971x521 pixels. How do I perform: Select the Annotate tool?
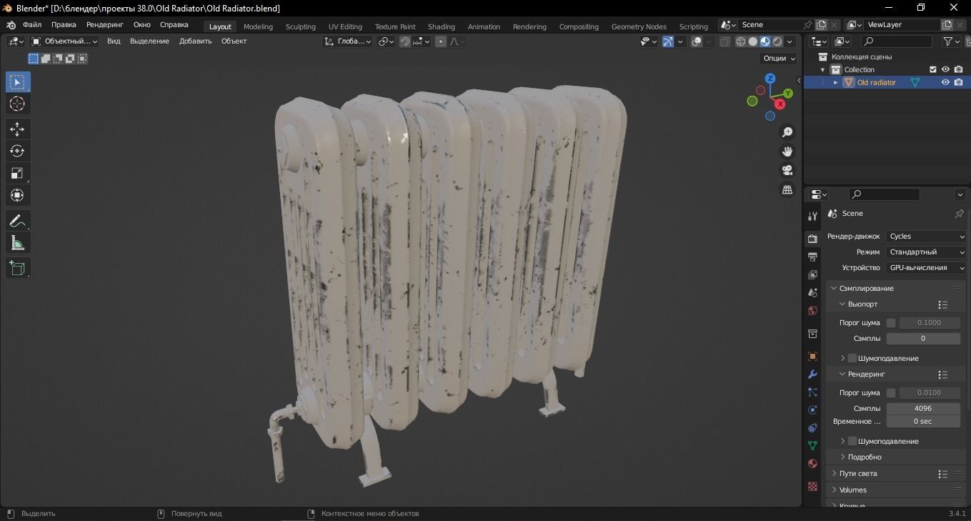click(x=18, y=221)
